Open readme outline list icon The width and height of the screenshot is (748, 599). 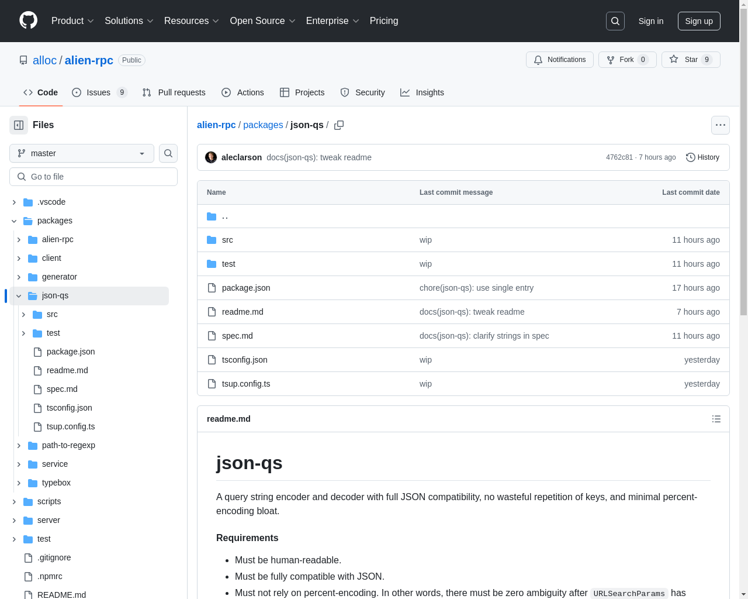pos(716,419)
